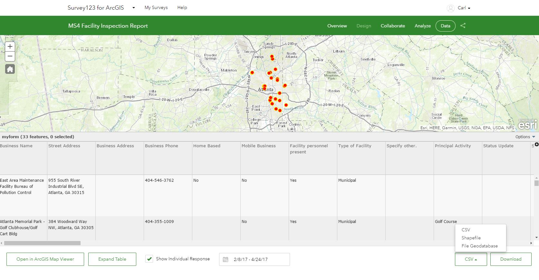Toggle Show Individual Response checkbox
The width and height of the screenshot is (539, 280).
[x=149, y=259]
